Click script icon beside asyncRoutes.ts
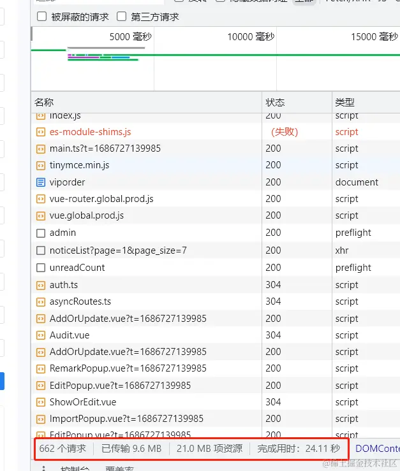This screenshot has width=400, height=471. pos(41,301)
